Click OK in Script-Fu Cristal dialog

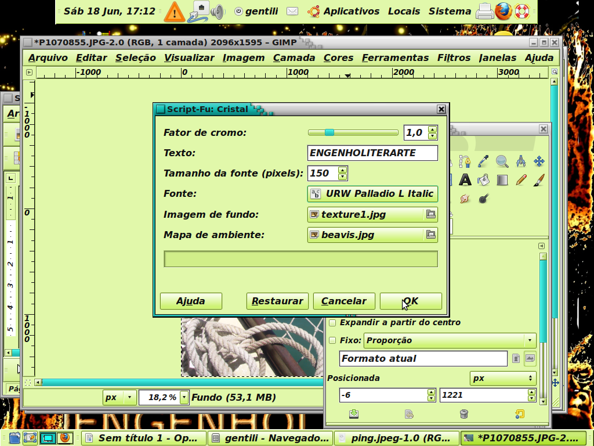[411, 301]
